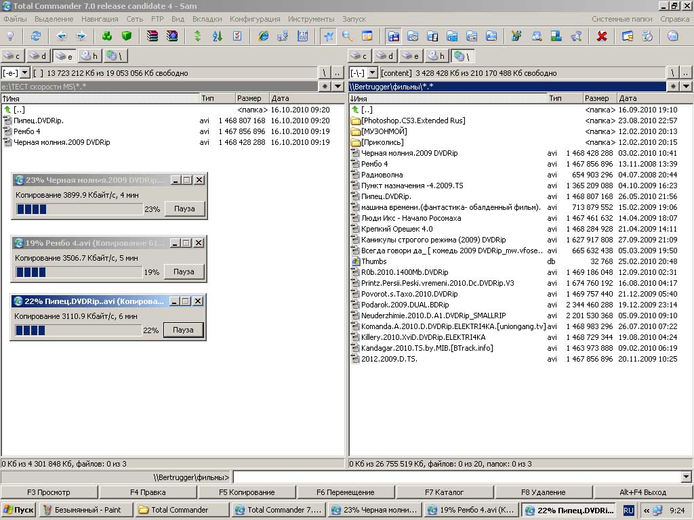Click the A-Z sort toolbar icon
Screen dimensions: 694x520
pyautogui.click(x=218, y=36)
